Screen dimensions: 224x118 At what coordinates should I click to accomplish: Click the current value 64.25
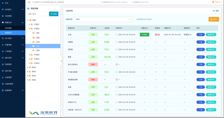pos(107,57)
